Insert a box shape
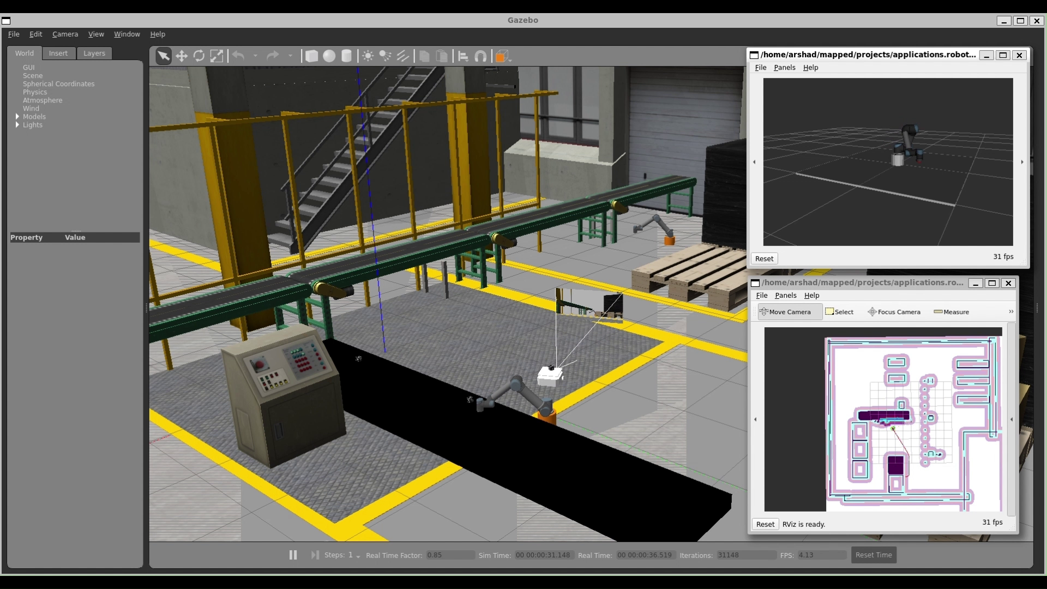Viewport: 1047px width, 589px height. click(x=311, y=56)
